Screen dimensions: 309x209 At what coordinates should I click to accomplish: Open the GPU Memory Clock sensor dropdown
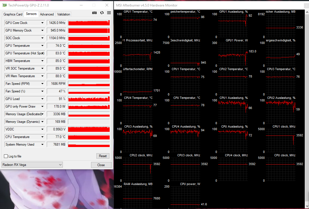(x=42, y=30)
